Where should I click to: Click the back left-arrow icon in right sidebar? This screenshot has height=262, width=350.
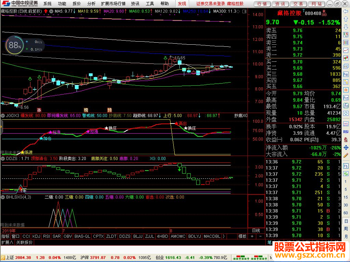point(346,11)
